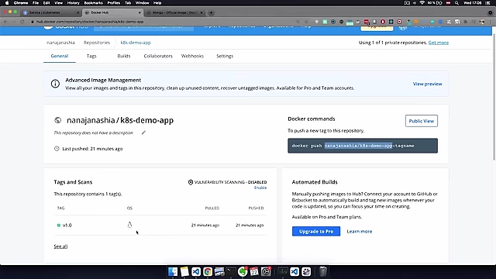496x279 pixels.
Task: Launch Google Chrome from the dock
Action: pyautogui.click(x=208, y=271)
